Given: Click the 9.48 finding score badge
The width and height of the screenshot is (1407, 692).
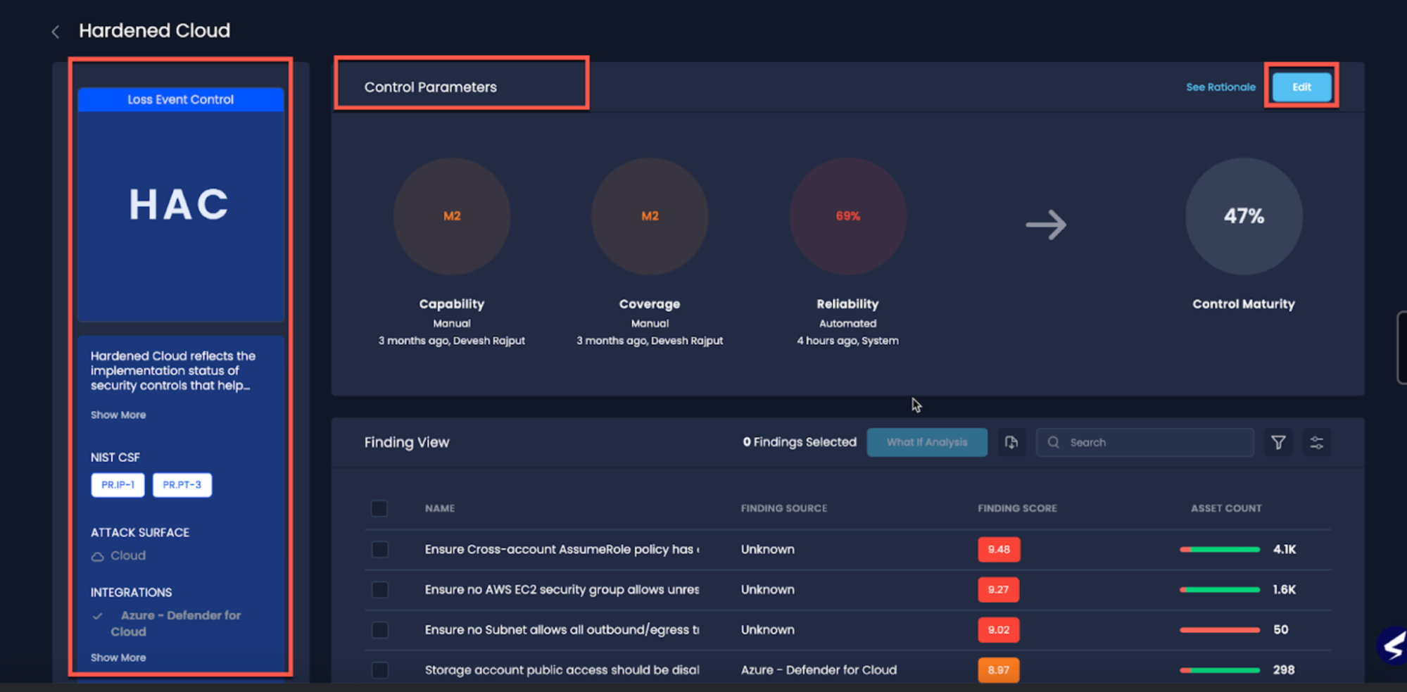Looking at the screenshot, I should point(998,549).
